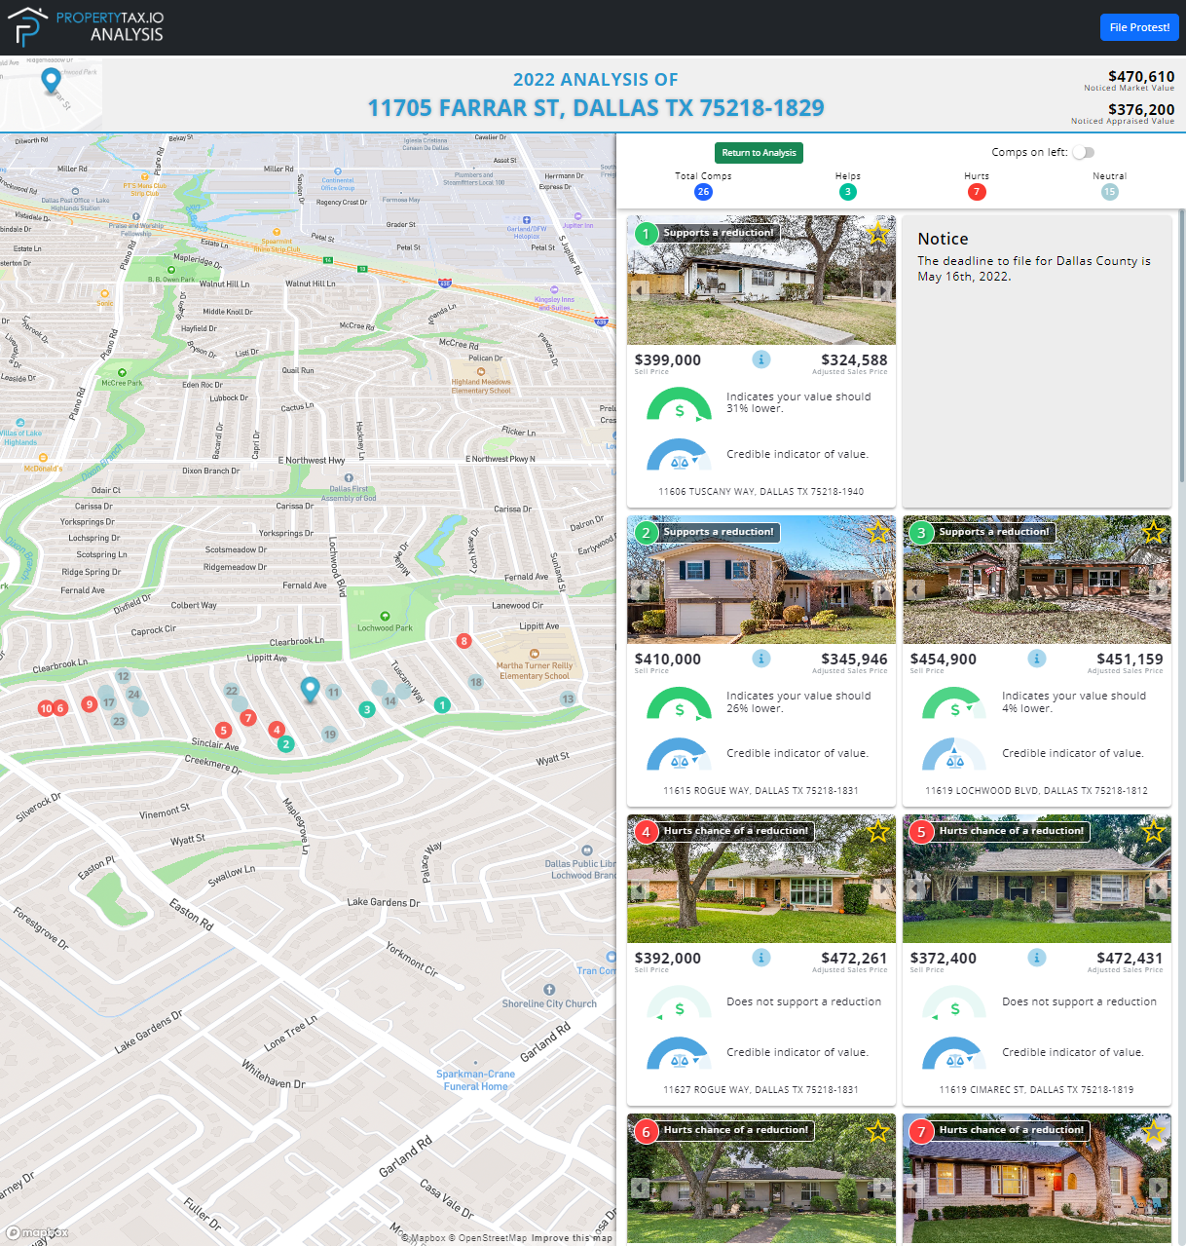This screenshot has width=1186, height=1246.
Task: Open the house photo of comp 4
Action: (x=761, y=879)
